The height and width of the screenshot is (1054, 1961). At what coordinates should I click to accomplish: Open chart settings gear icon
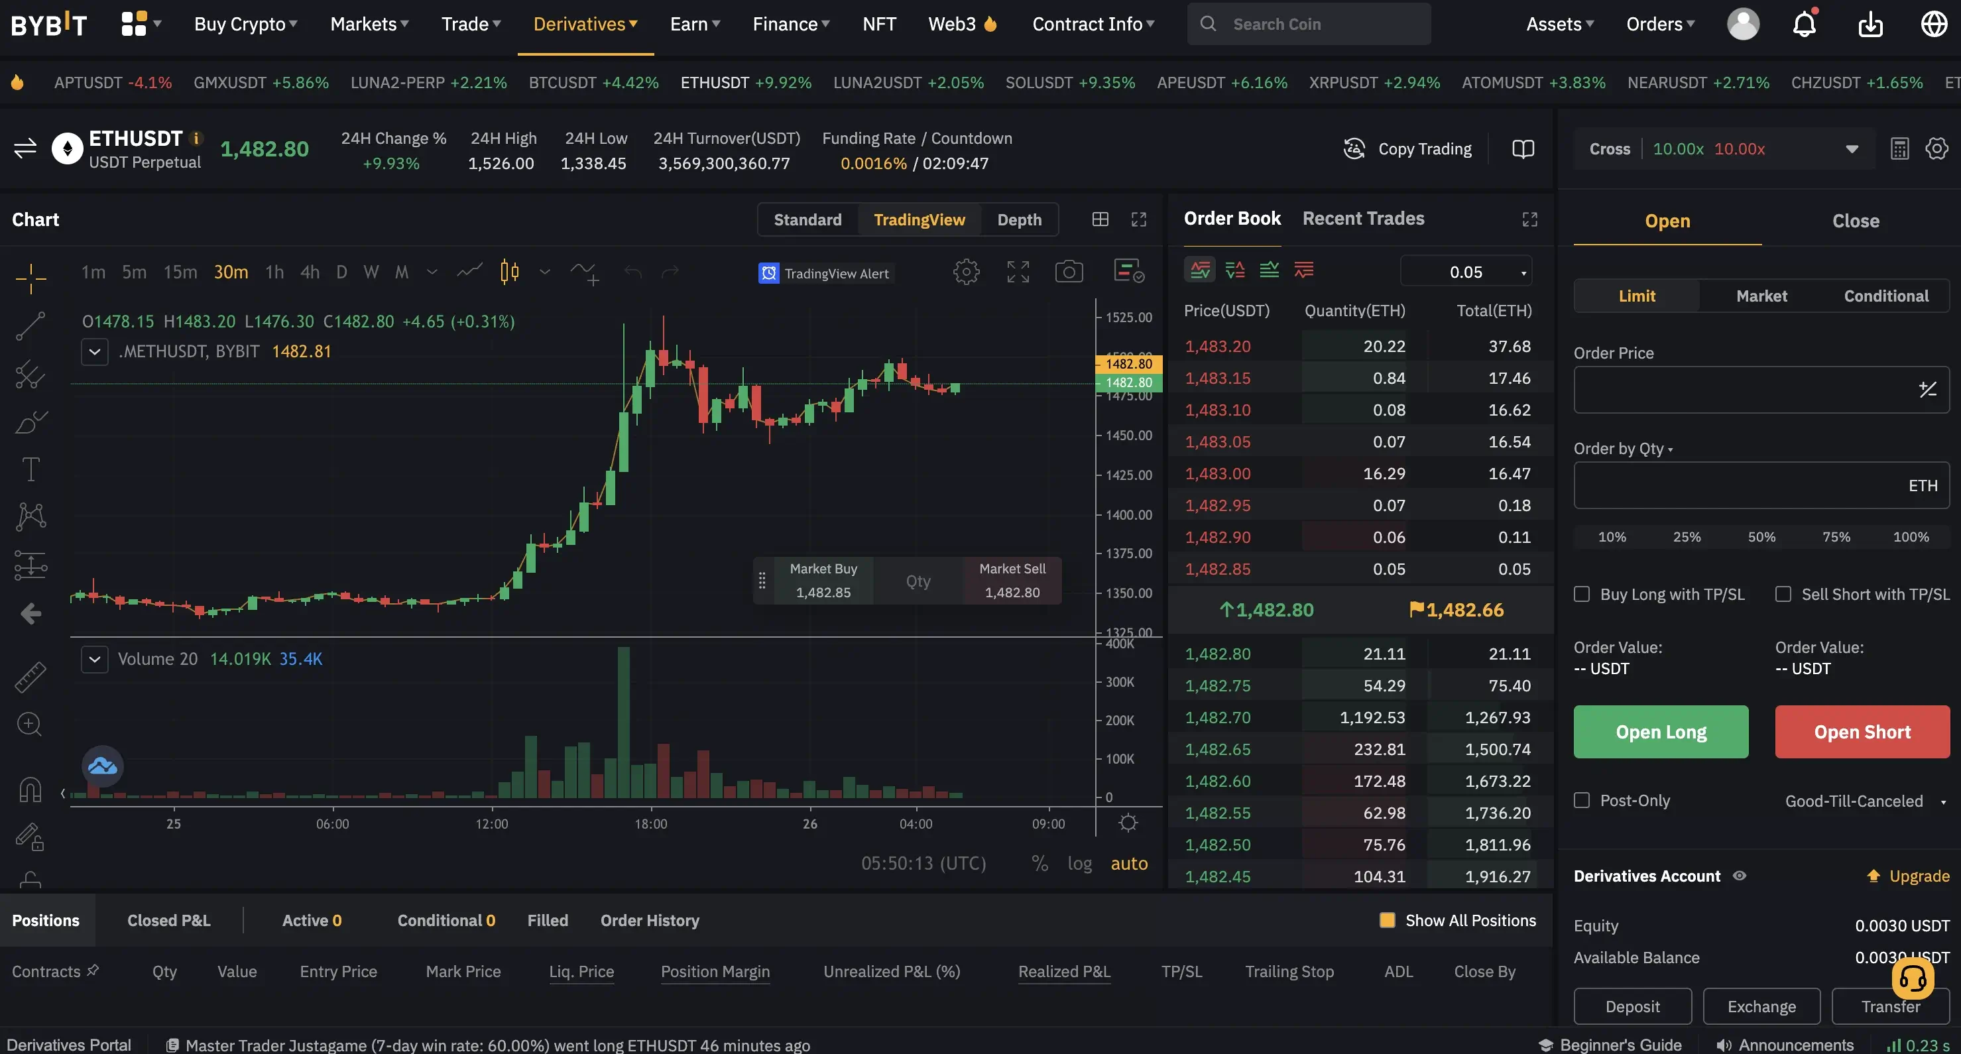coord(966,272)
